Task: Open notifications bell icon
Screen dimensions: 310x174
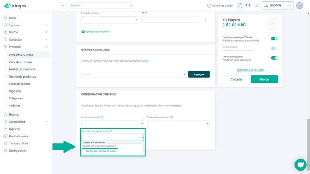Action: 257,6
